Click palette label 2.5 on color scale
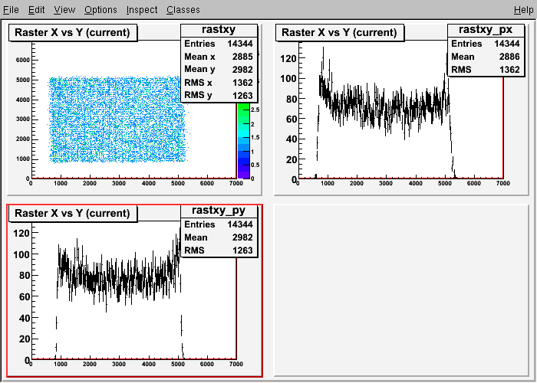 tap(255, 110)
